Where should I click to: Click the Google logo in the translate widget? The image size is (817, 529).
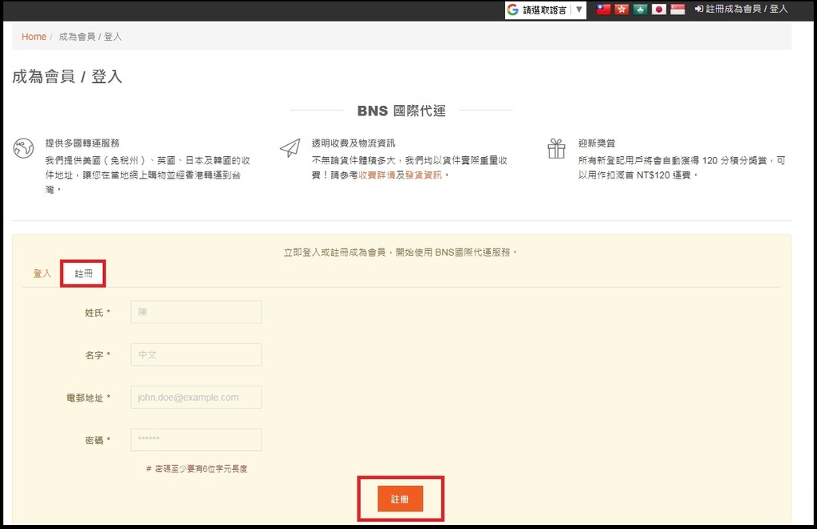point(513,10)
